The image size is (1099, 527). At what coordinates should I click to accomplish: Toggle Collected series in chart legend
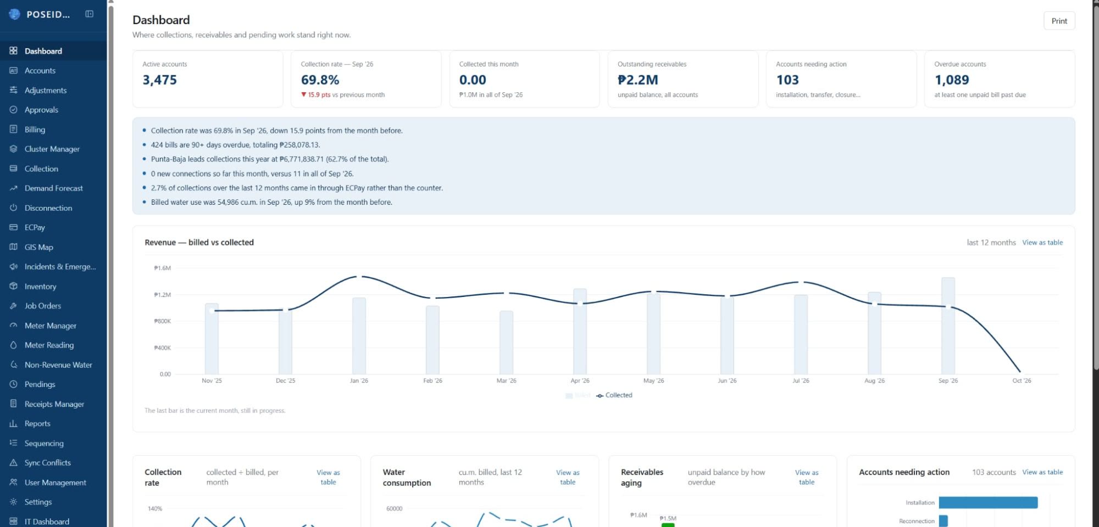pos(614,395)
